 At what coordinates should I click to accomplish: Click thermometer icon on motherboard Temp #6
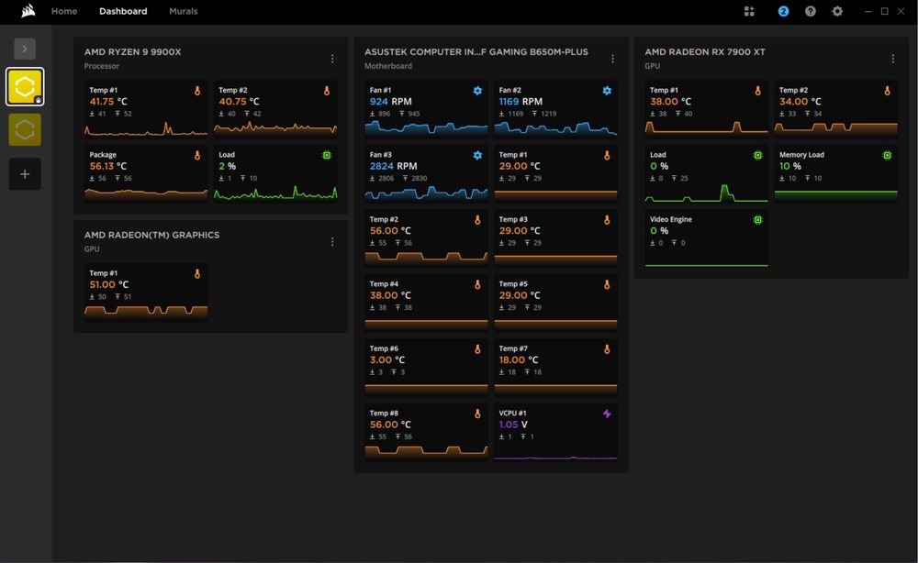[x=477, y=349]
